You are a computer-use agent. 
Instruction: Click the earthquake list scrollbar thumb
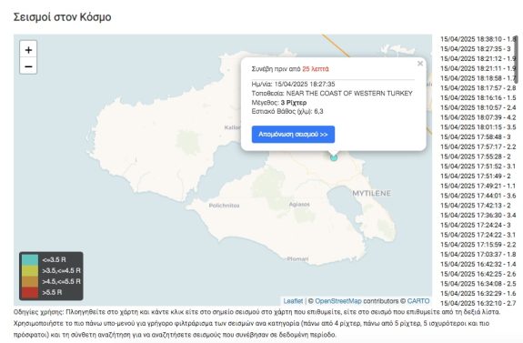tap(517, 59)
